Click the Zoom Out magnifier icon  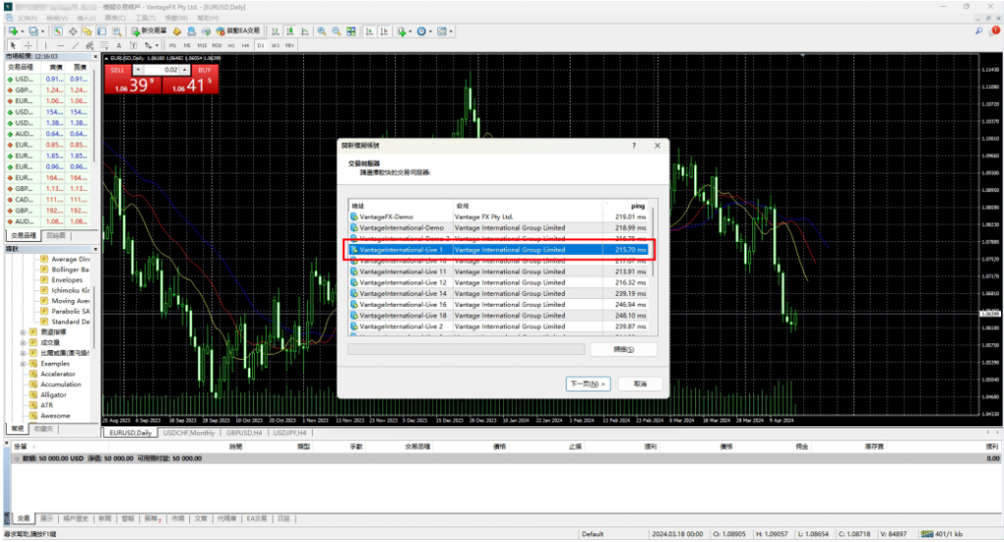[x=336, y=31]
